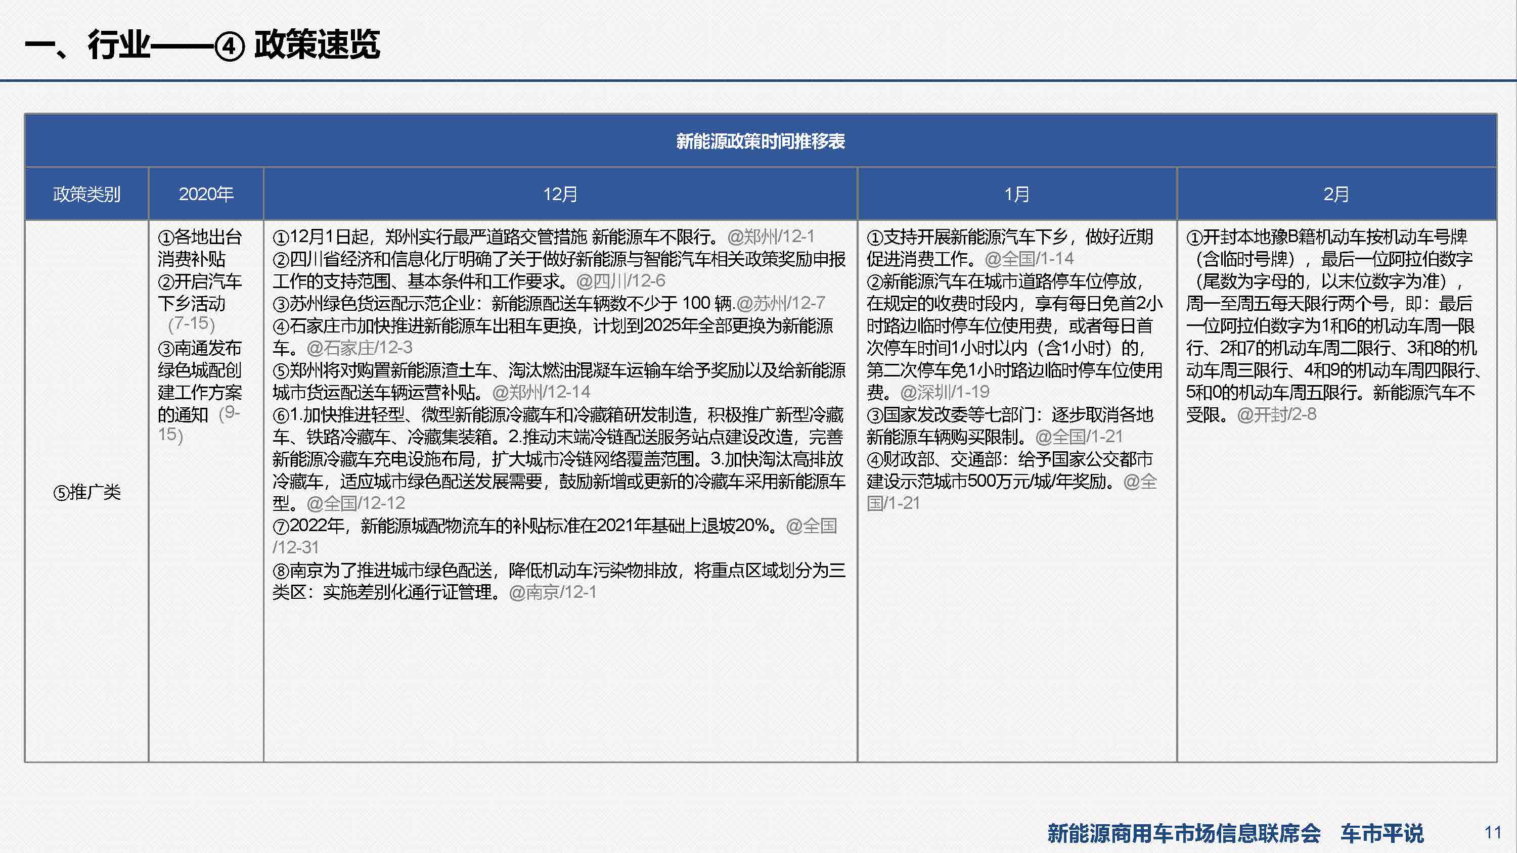
Task: Click footer text 车市平说
Action: (1382, 834)
